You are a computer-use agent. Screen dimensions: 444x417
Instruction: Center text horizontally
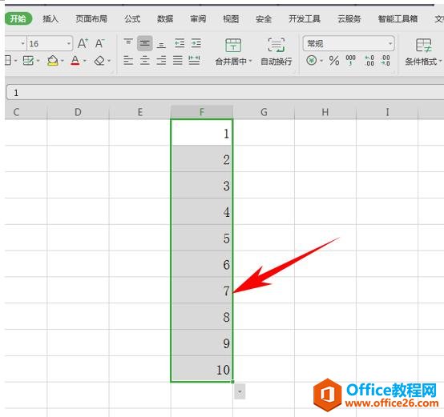[145, 61]
